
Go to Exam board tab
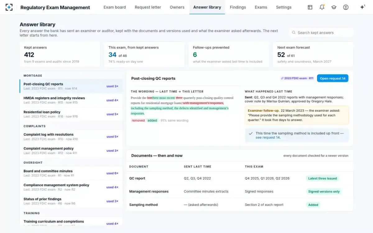(x=115, y=7)
